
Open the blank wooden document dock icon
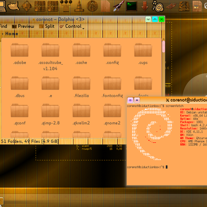(106, 6)
